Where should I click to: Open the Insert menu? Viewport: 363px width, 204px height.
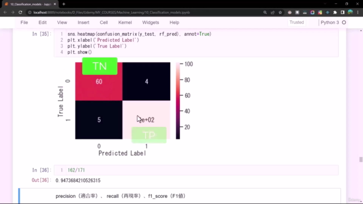[x=83, y=23]
